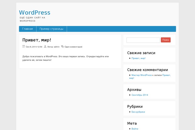Open the post title Привет, мир!
The height and width of the screenshot is (130, 195).
click(x=37, y=40)
